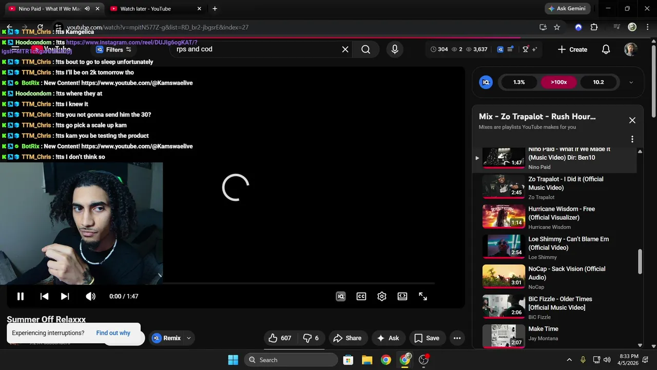
Task: Pause the video
Action: pyautogui.click(x=21, y=297)
